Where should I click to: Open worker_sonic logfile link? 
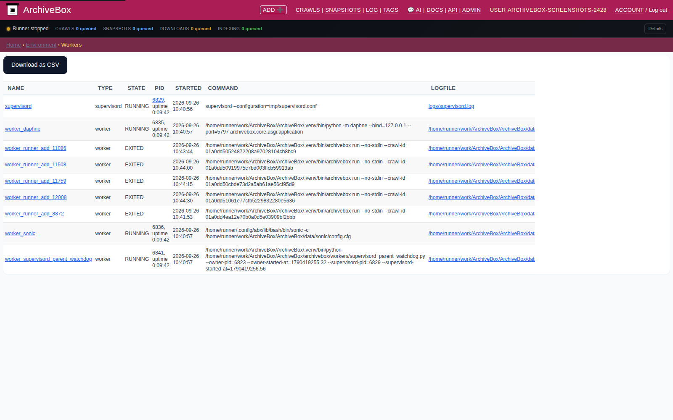(x=482, y=234)
